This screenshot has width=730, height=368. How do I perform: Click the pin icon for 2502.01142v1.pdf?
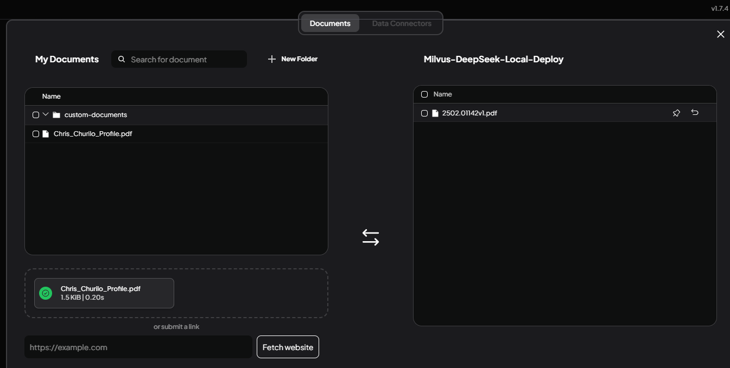676,113
